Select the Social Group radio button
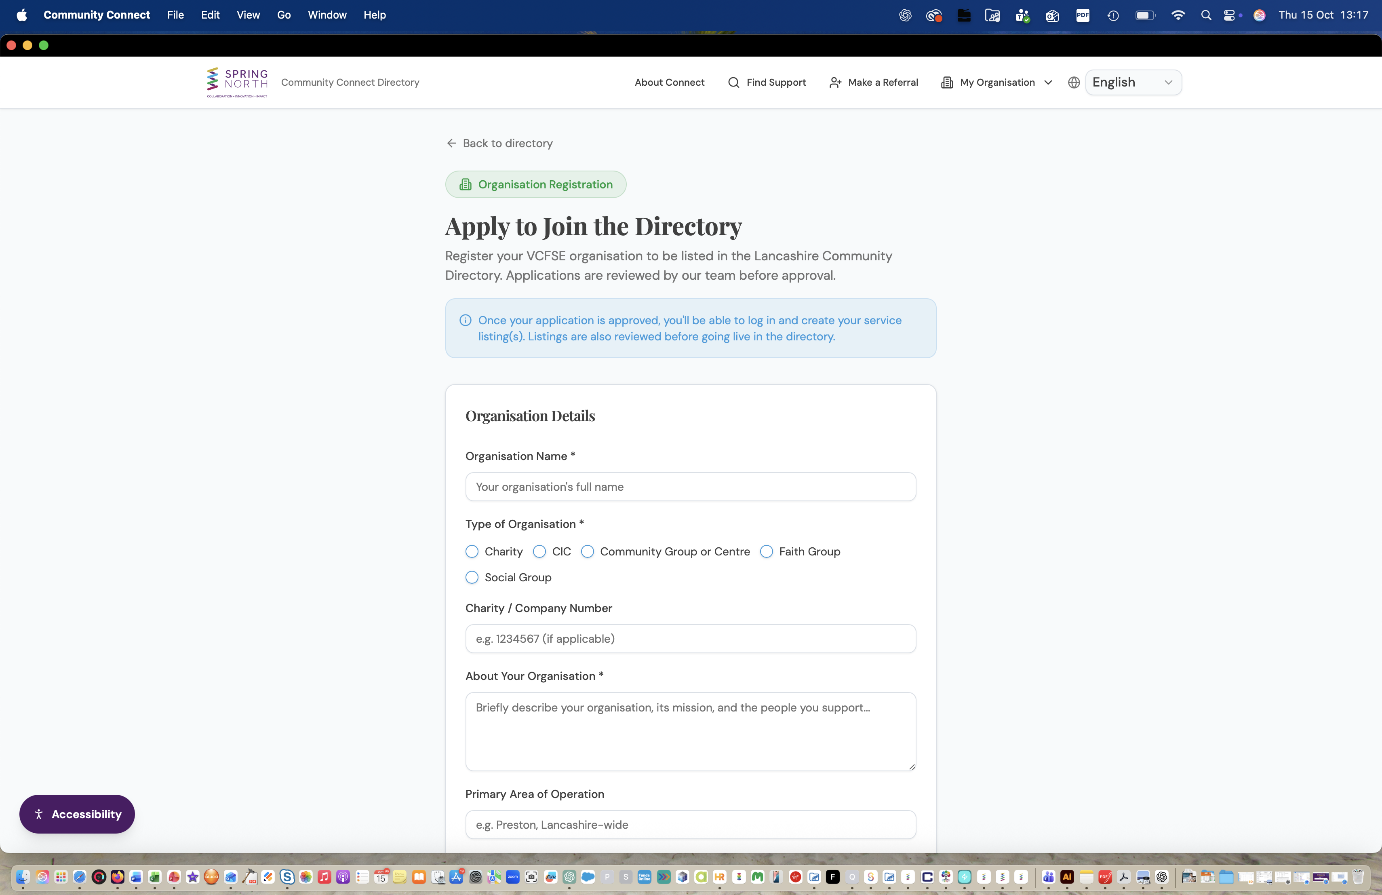 (472, 577)
